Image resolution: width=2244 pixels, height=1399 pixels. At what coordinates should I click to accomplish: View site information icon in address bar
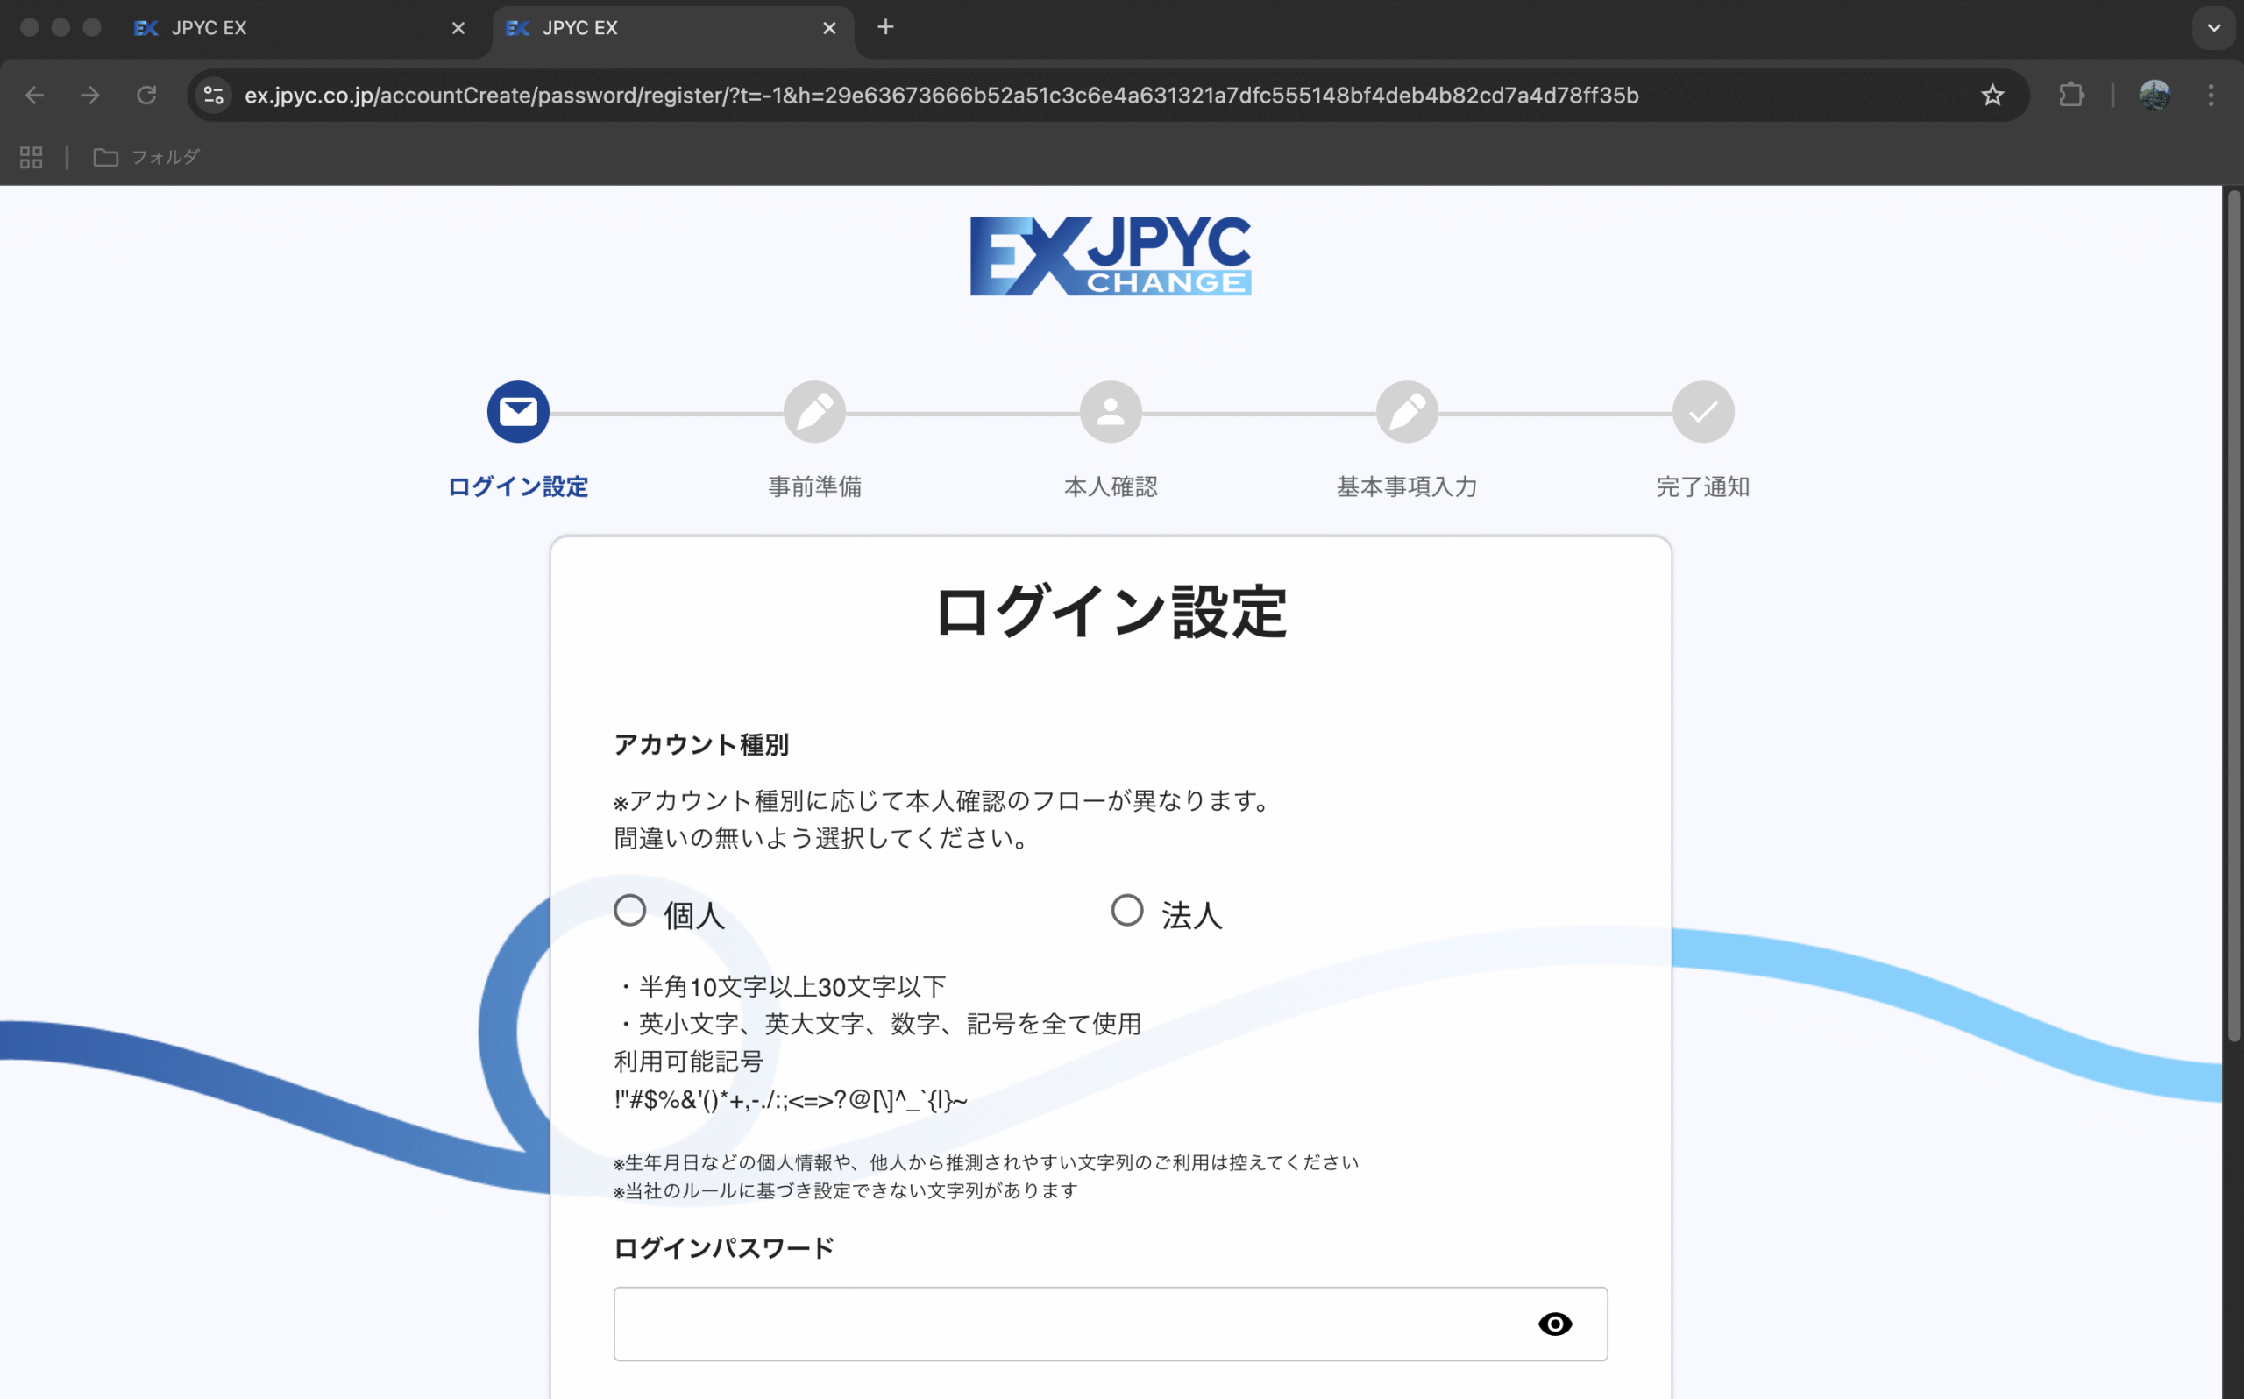coord(214,96)
